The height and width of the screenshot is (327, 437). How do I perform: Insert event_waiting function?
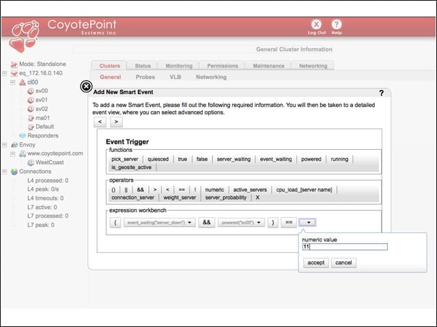point(276,159)
